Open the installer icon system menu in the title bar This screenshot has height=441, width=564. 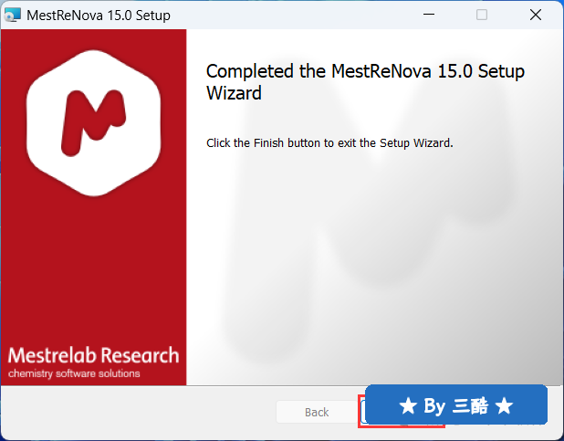coord(13,16)
